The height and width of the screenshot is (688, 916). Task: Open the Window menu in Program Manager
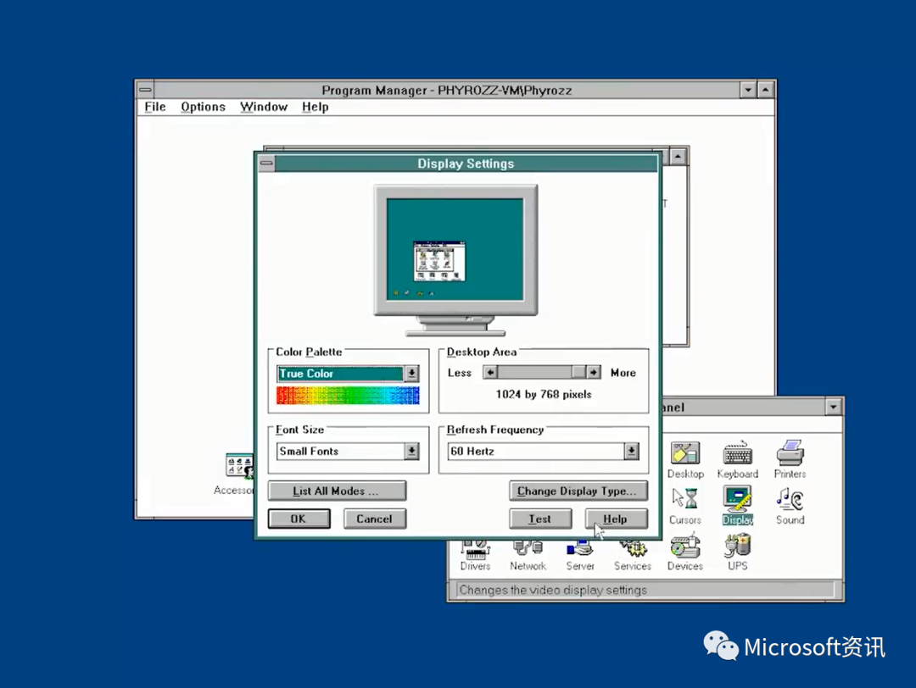point(264,107)
